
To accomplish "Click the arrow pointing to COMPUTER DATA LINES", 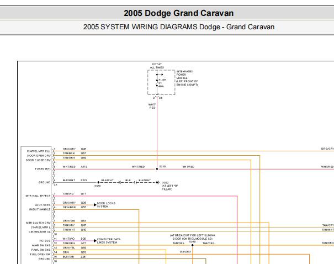I will (x=95, y=241).
